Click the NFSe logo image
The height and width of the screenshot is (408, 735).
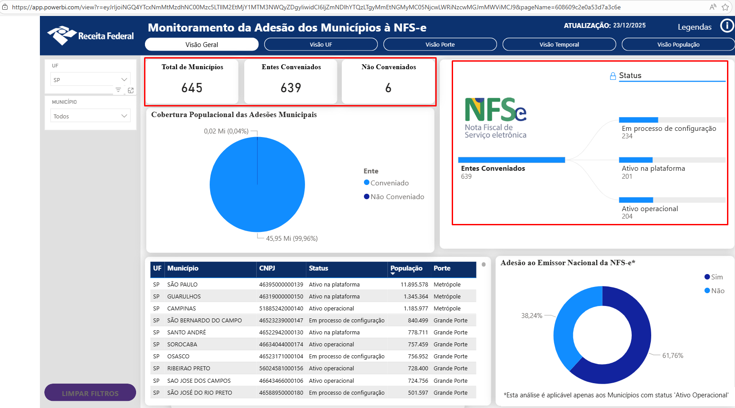(x=495, y=118)
